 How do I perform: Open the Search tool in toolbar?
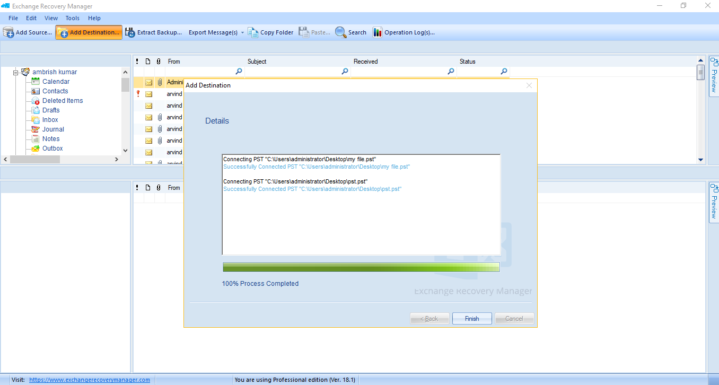point(351,32)
